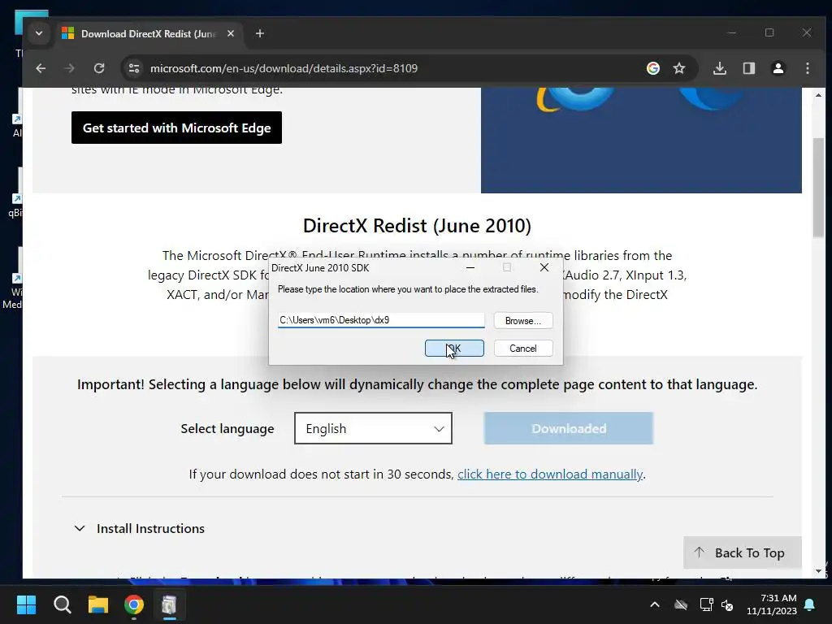
Task: Open the tab search dropdown arrow
Action: 39,33
